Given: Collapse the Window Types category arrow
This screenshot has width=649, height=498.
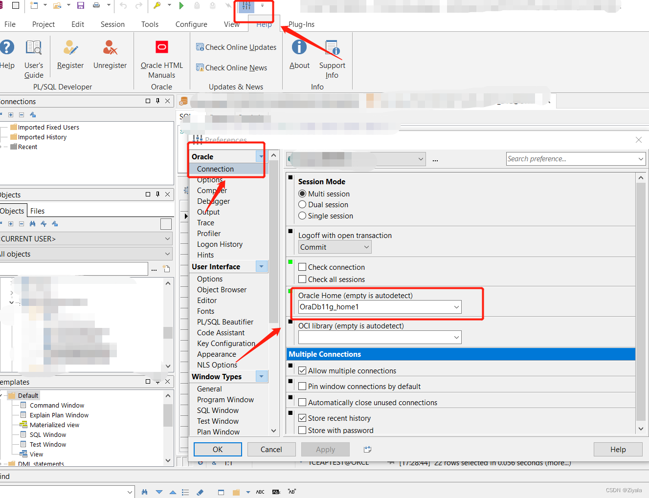Looking at the screenshot, I should [261, 377].
